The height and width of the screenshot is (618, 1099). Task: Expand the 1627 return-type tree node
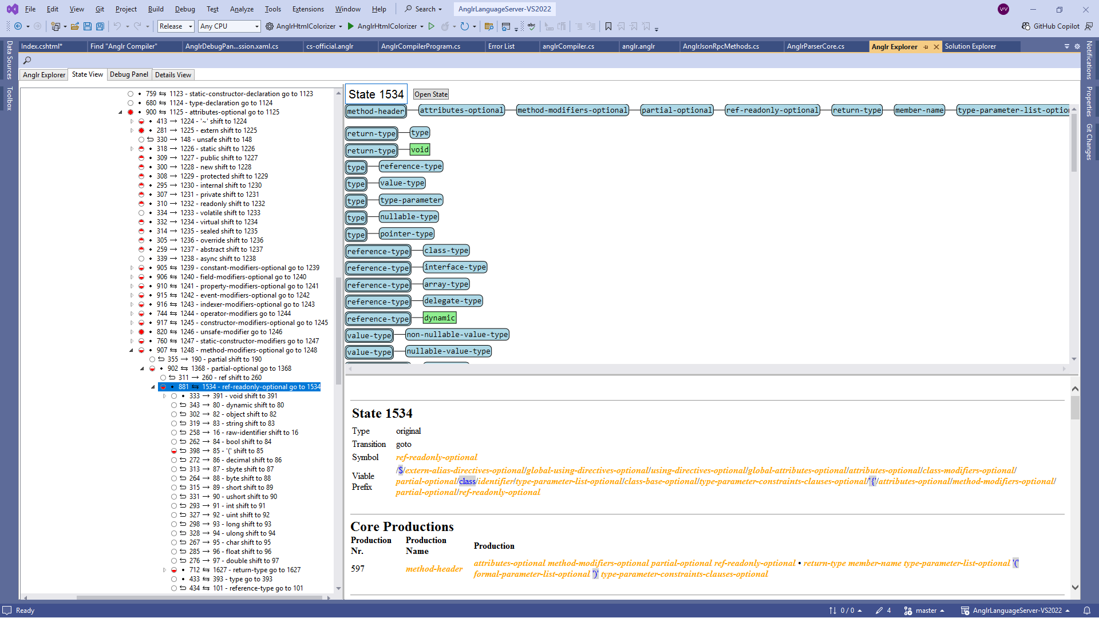pos(164,570)
